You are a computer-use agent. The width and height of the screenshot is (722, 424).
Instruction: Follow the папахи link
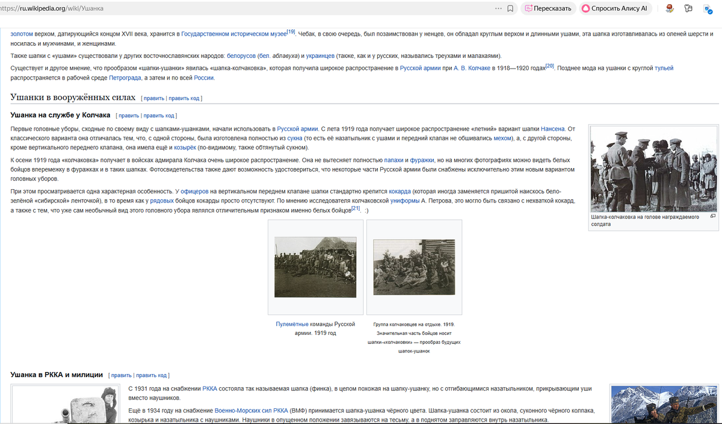tap(393, 160)
